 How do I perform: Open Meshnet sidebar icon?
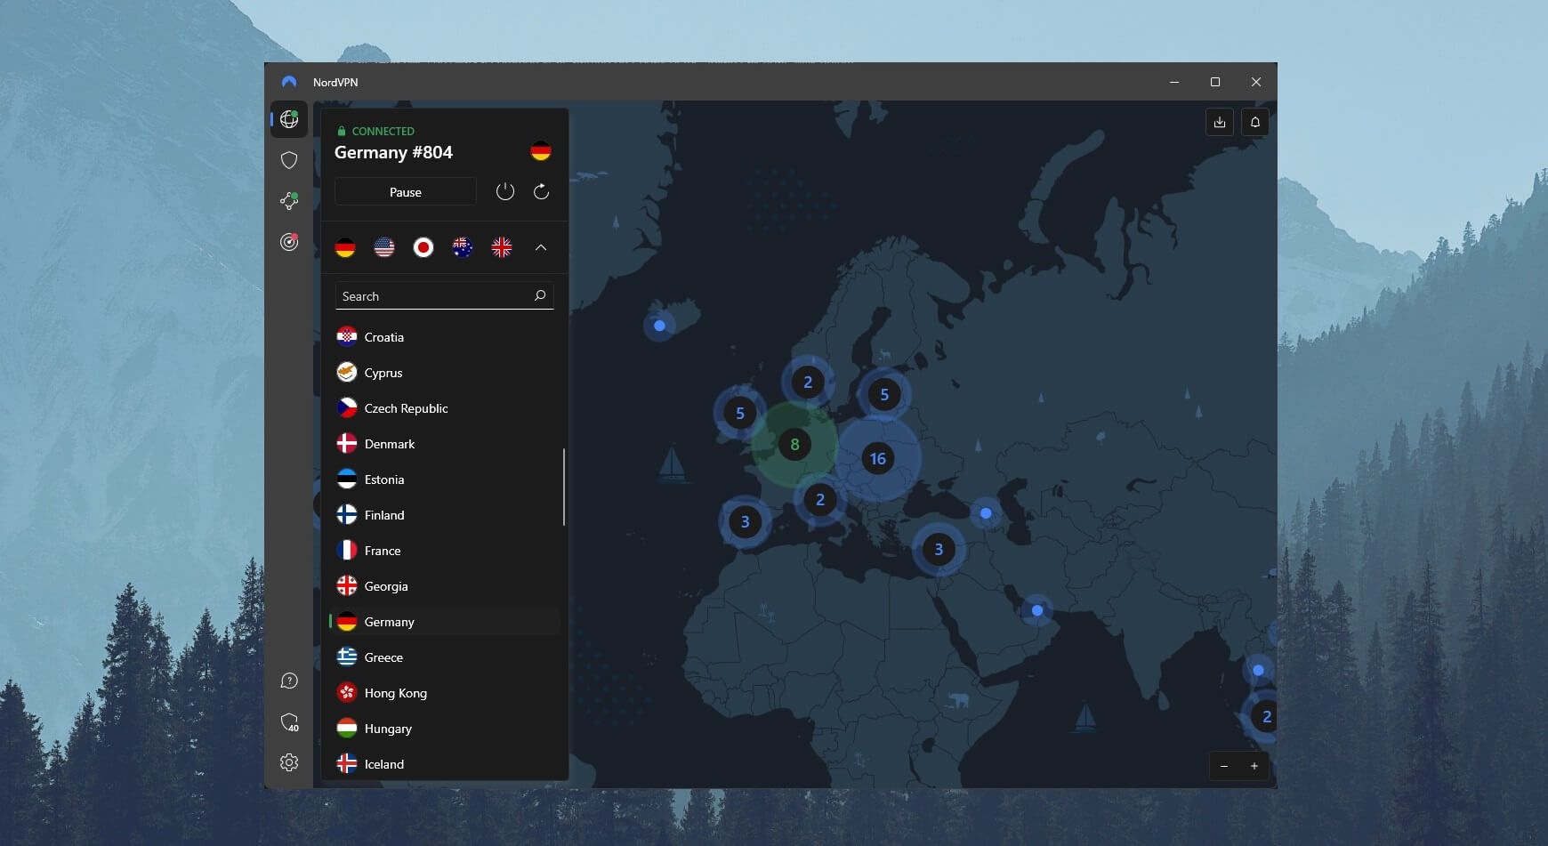tap(289, 201)
